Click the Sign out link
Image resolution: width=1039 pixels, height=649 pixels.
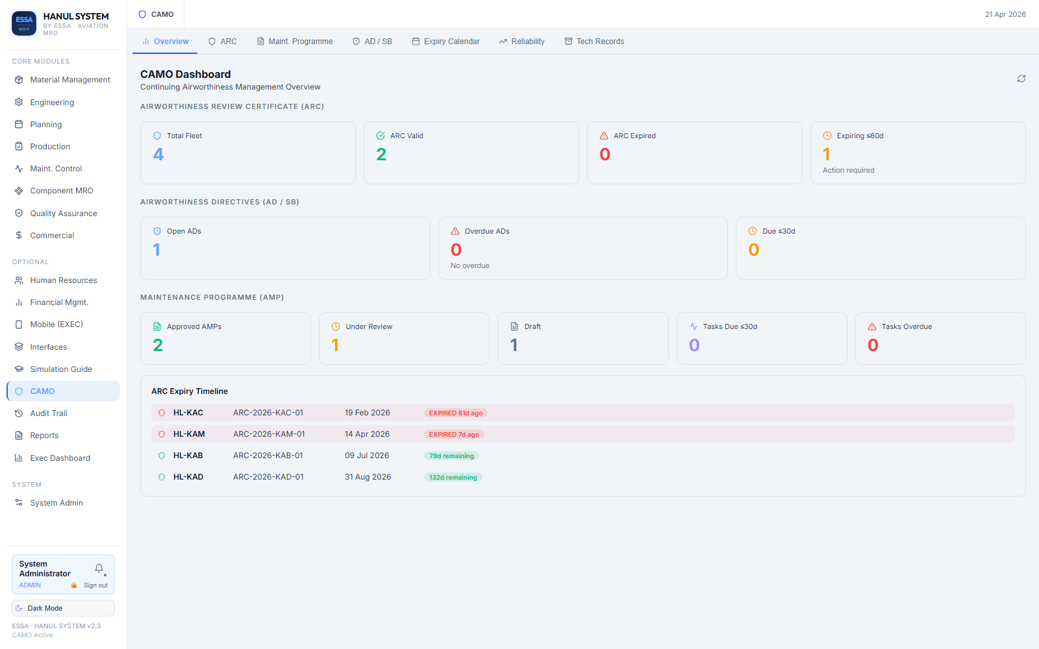tap(95, 585)
